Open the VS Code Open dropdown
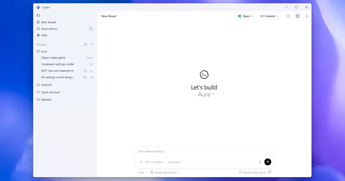The width and height of the screenshot is (345, 181). click(x=245, y=16)
